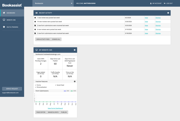The height and width of the screenshot is (121, 180).
Task: Click the My Account user icon
Action: (x=151, y=3)
